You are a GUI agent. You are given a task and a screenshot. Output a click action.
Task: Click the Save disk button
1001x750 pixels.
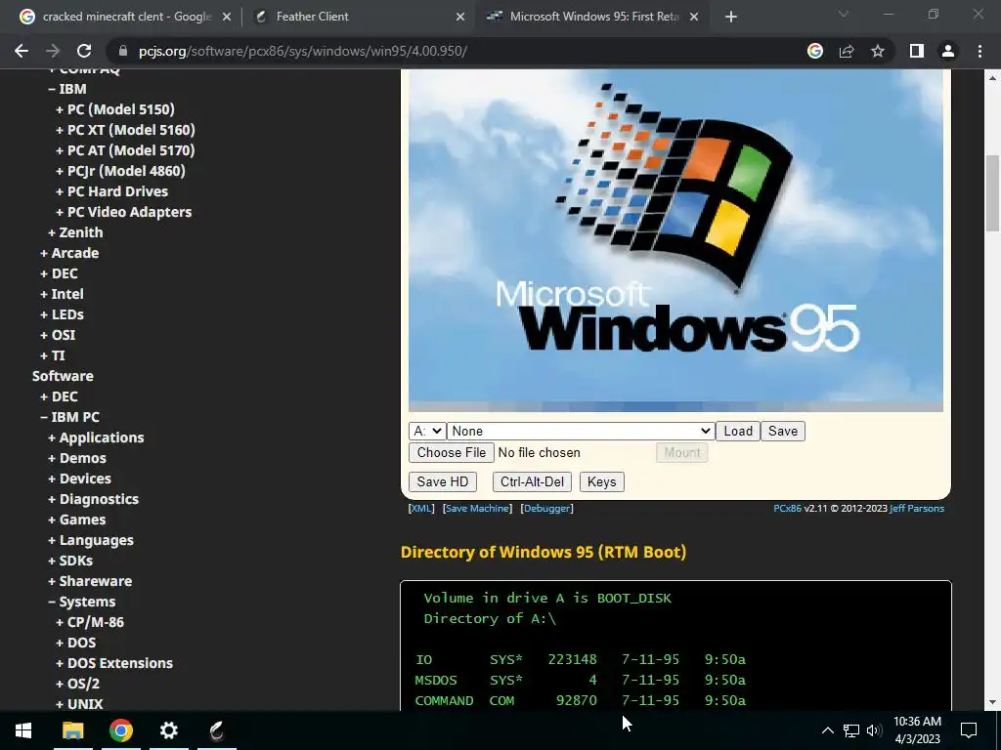[x=783, y=431]
